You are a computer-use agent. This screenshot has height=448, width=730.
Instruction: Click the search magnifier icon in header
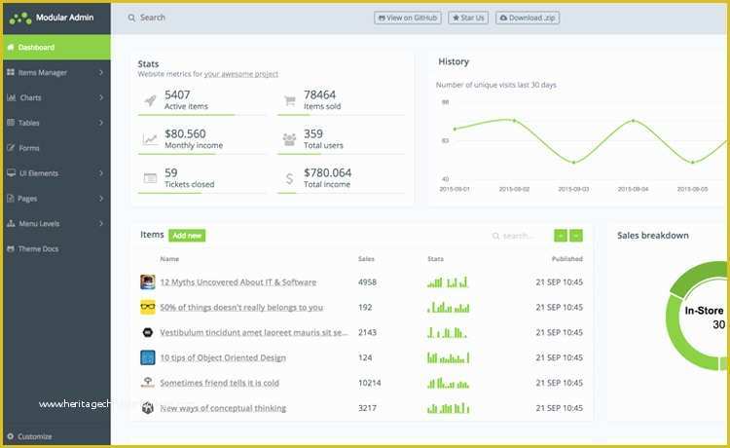coord(131,18)
